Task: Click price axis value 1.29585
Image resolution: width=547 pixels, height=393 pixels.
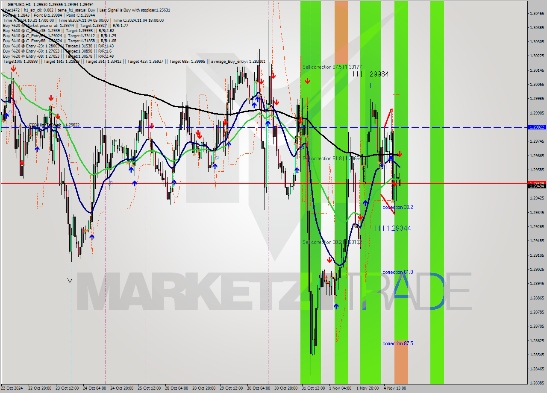Action: point(537,170)
